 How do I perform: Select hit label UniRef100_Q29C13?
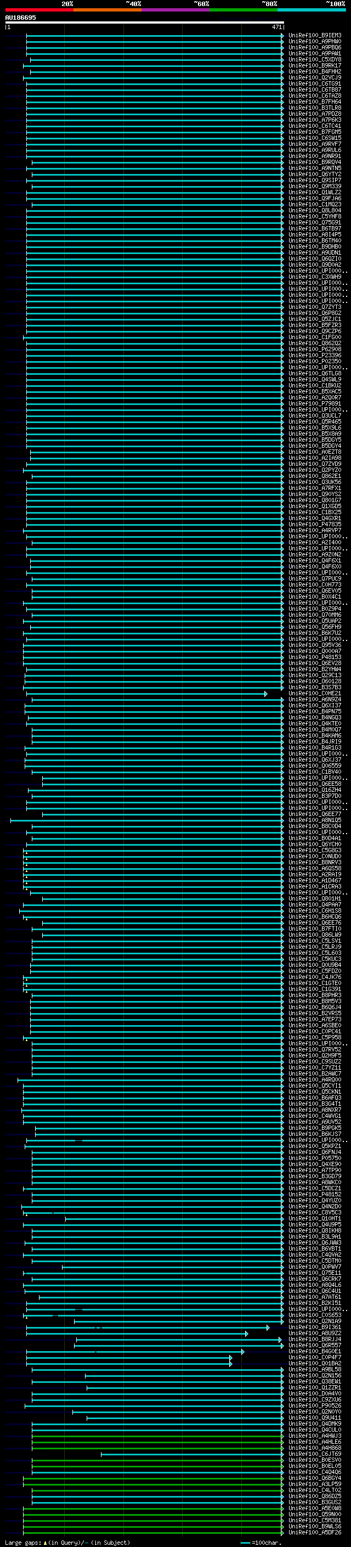[315, 675]
